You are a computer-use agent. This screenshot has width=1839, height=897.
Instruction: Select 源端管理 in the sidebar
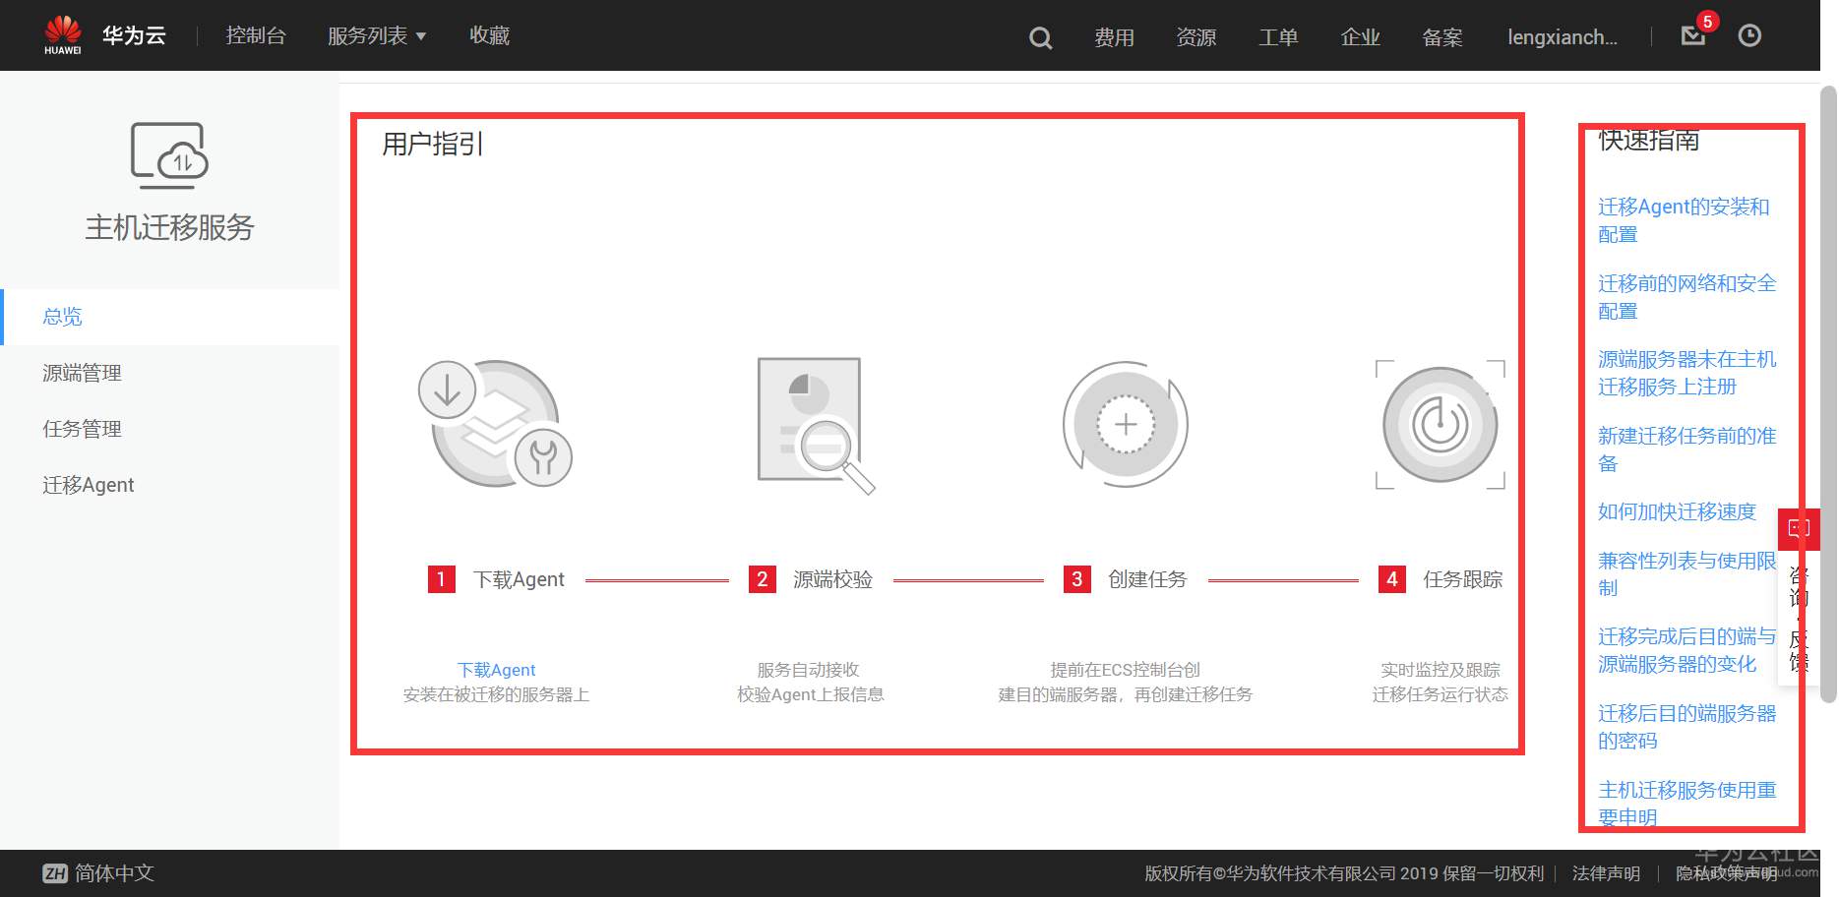click(171, 373)
